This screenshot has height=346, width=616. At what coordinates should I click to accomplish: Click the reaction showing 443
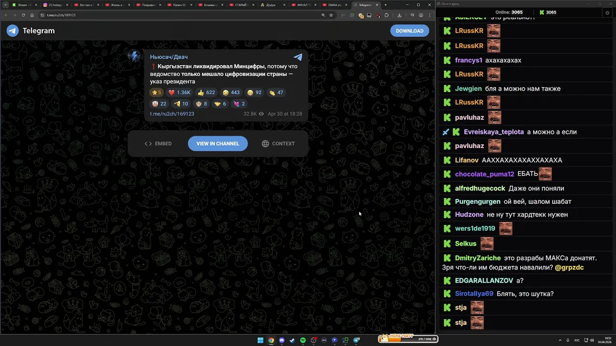coord(231,92)
